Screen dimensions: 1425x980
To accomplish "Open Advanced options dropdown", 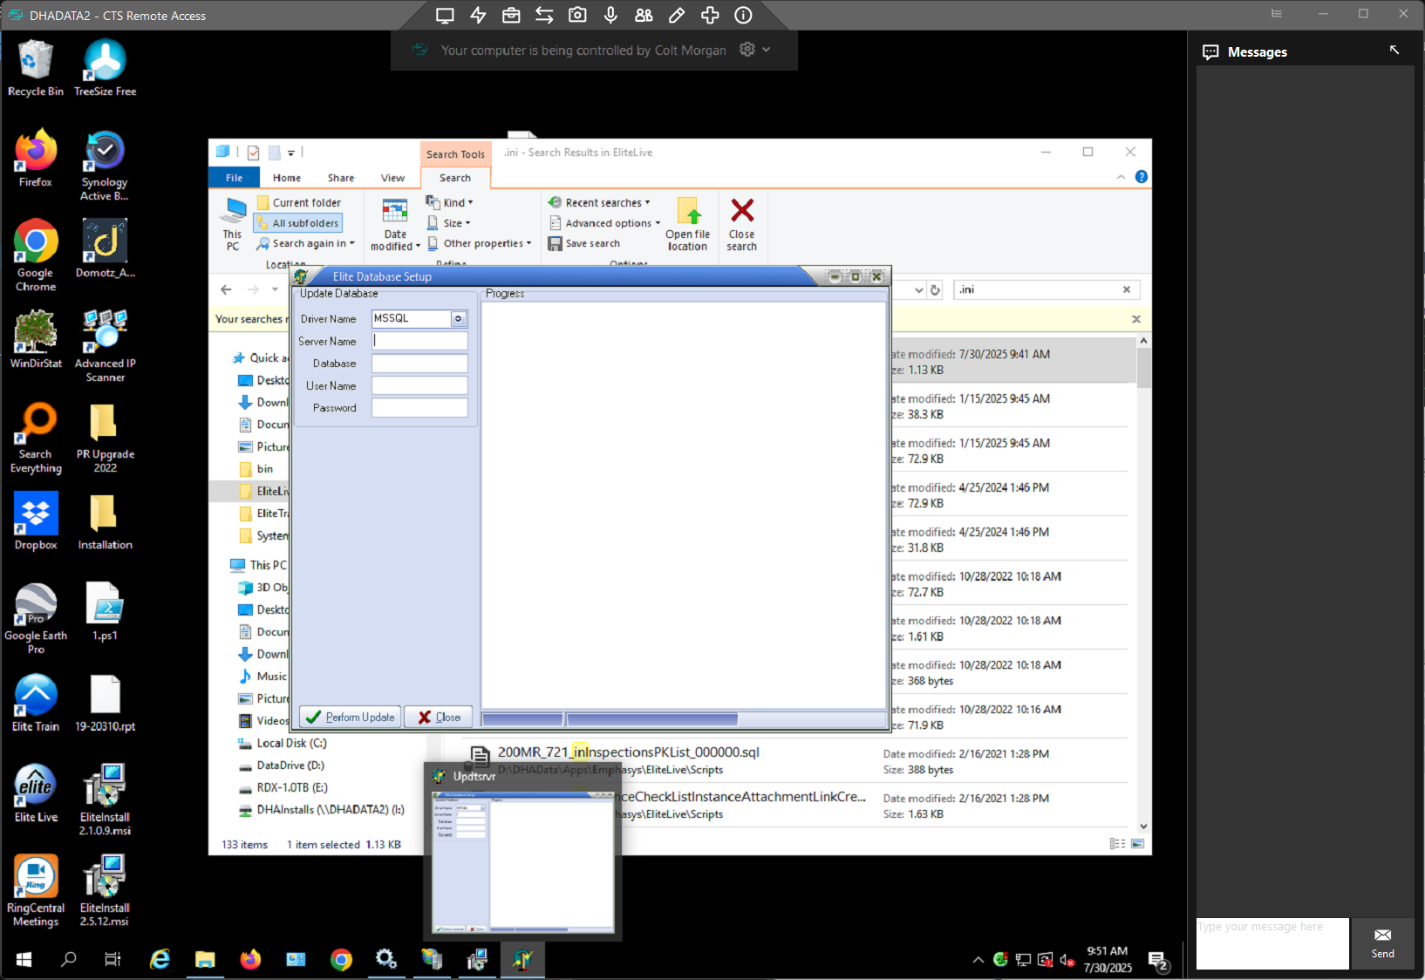I will point(604,223).
